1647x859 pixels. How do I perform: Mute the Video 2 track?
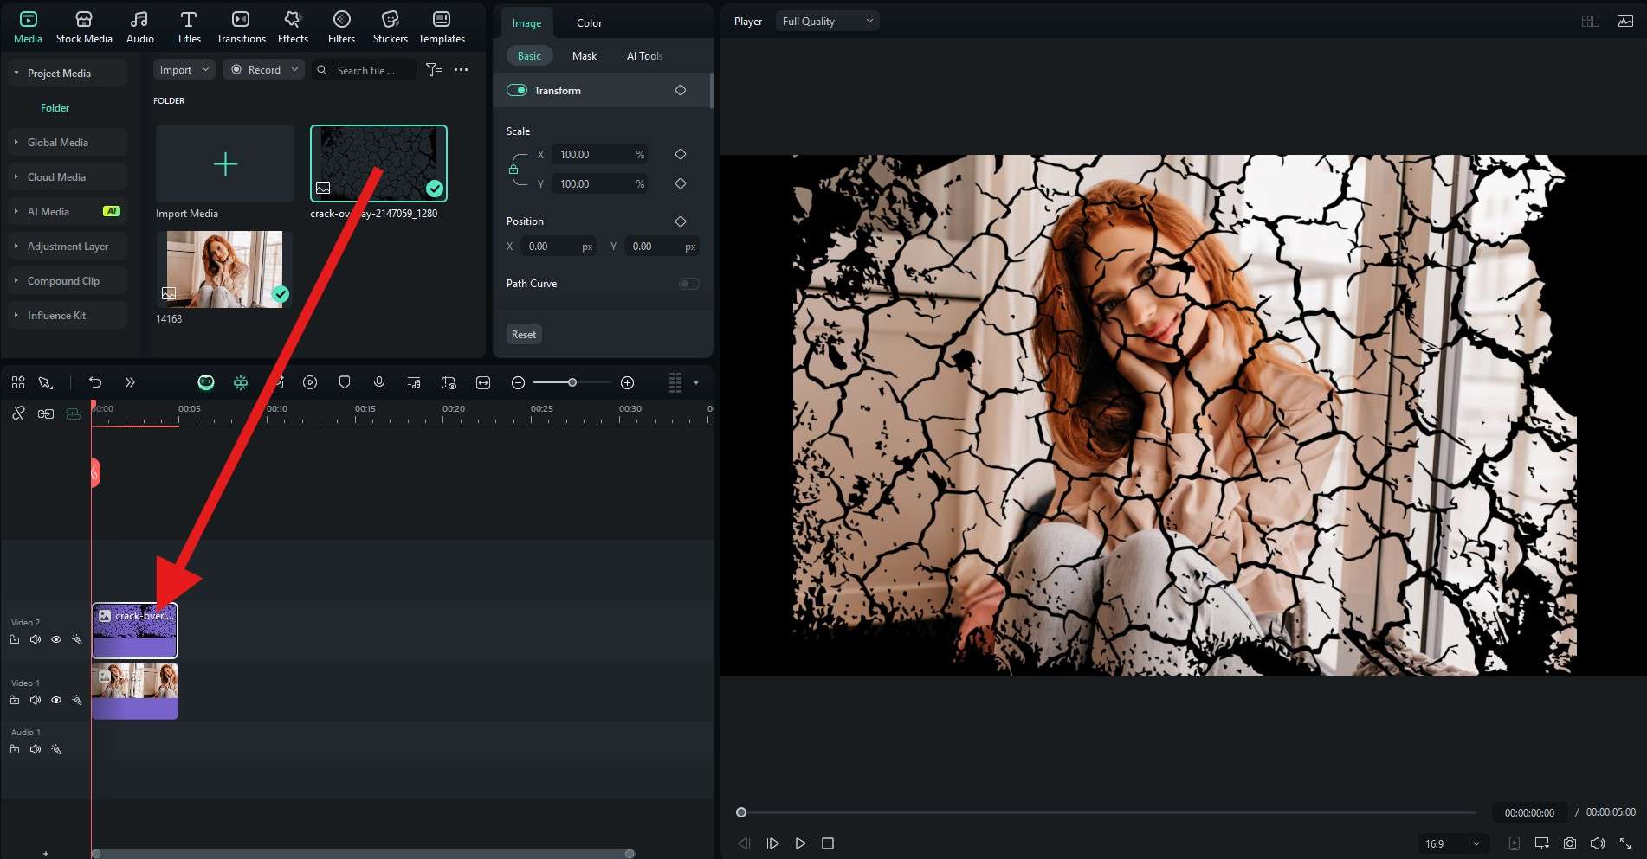pyautogui.click(x=36, y=639)
